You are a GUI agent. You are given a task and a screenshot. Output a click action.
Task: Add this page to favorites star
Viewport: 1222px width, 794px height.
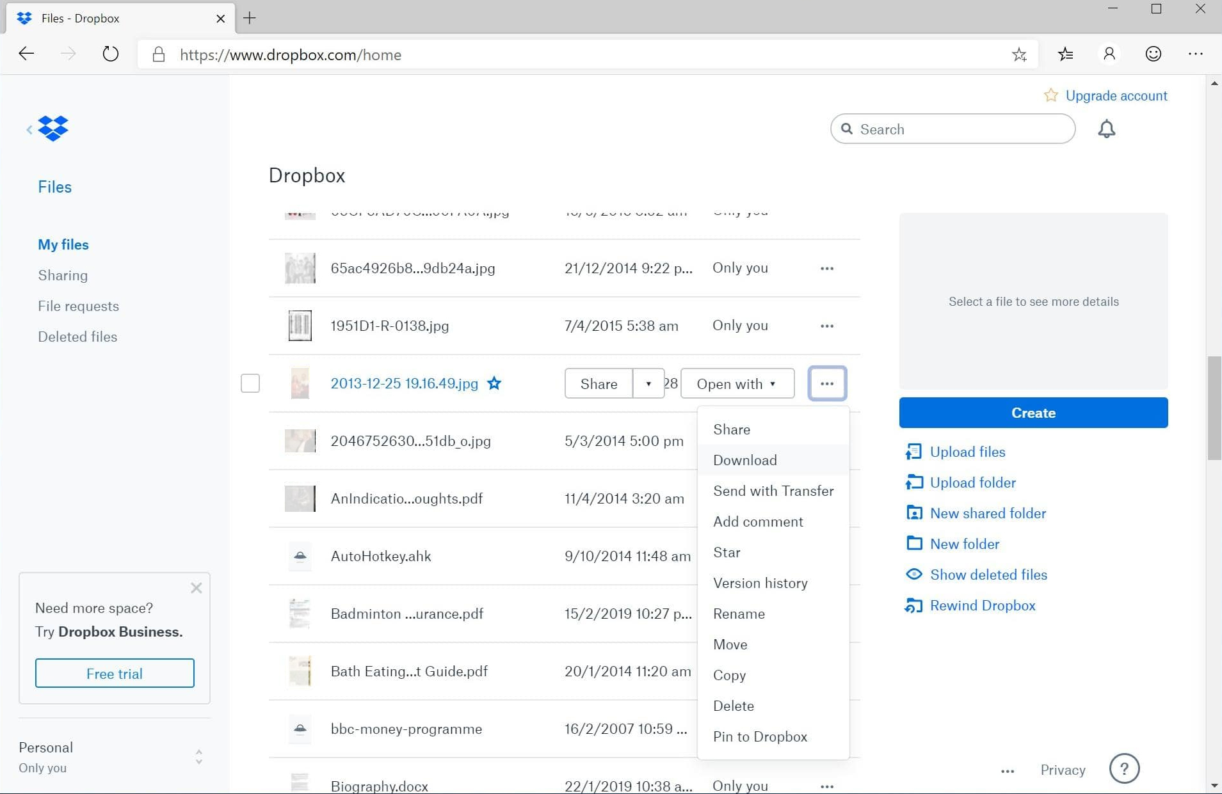point(1020,54)
